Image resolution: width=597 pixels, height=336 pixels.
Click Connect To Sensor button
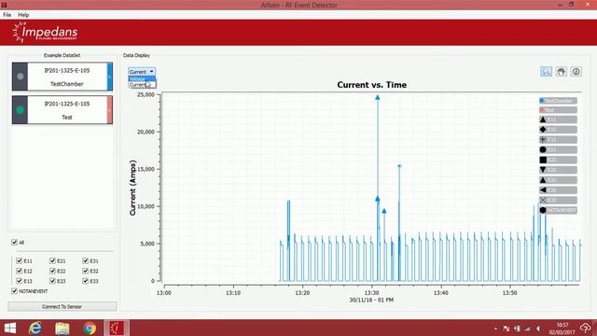point(62,306)
